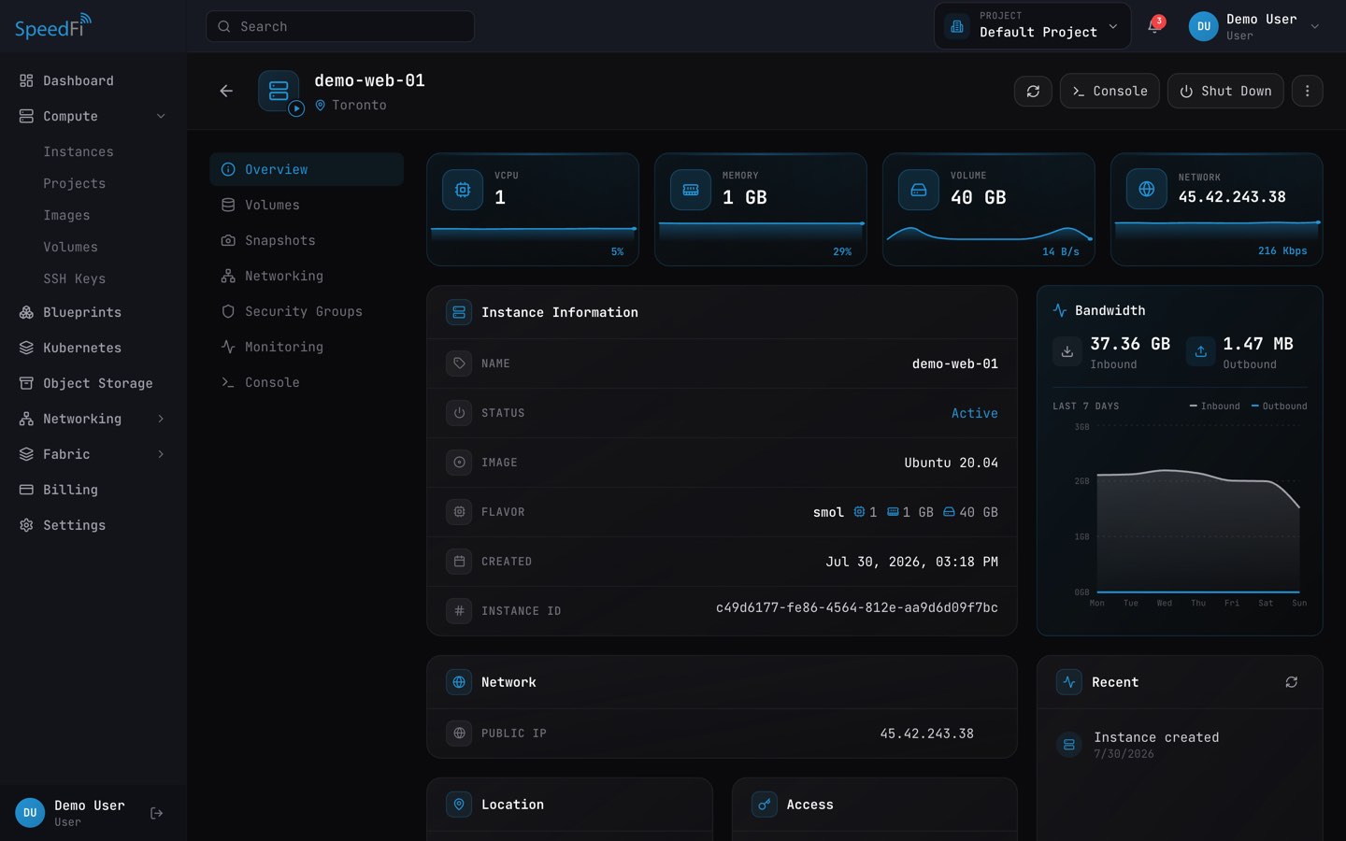The image size is (1346, 841).
Task: Open Billing in the sidebar
Action: tap(93, 490)
